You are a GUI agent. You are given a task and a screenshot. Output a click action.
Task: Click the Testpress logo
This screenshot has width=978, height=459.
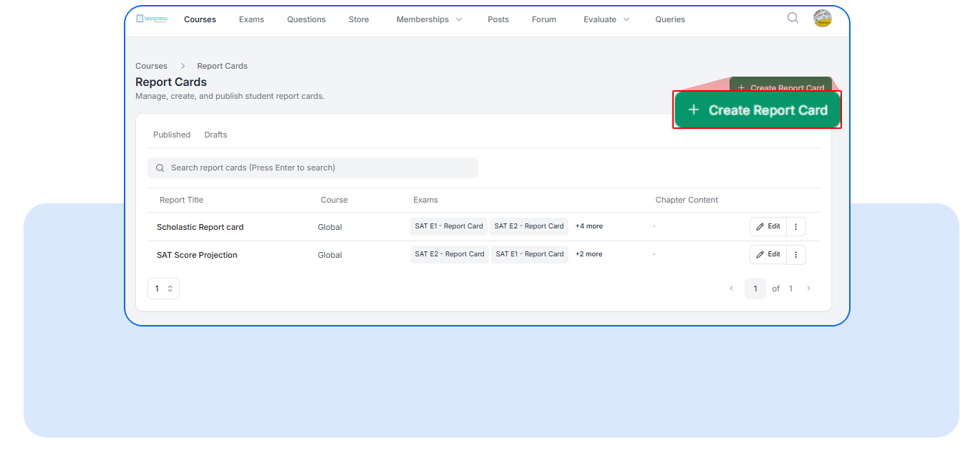[152, 19]
